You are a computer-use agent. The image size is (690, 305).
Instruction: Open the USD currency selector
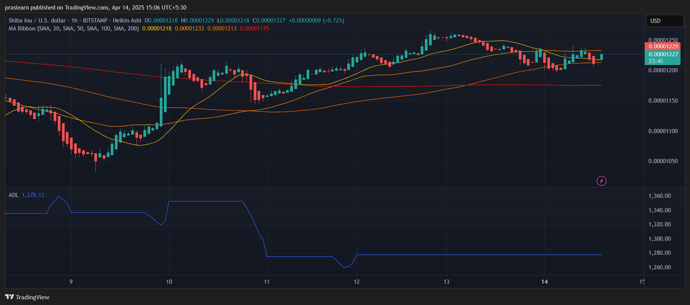(664, 21)
